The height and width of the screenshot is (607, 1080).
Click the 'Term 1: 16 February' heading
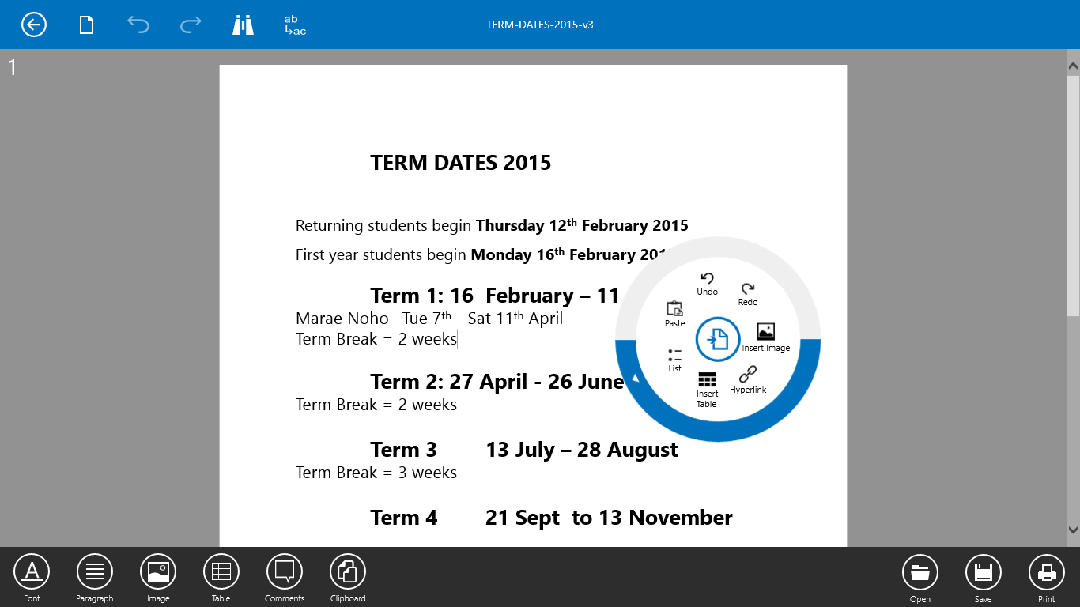point(494,296)
